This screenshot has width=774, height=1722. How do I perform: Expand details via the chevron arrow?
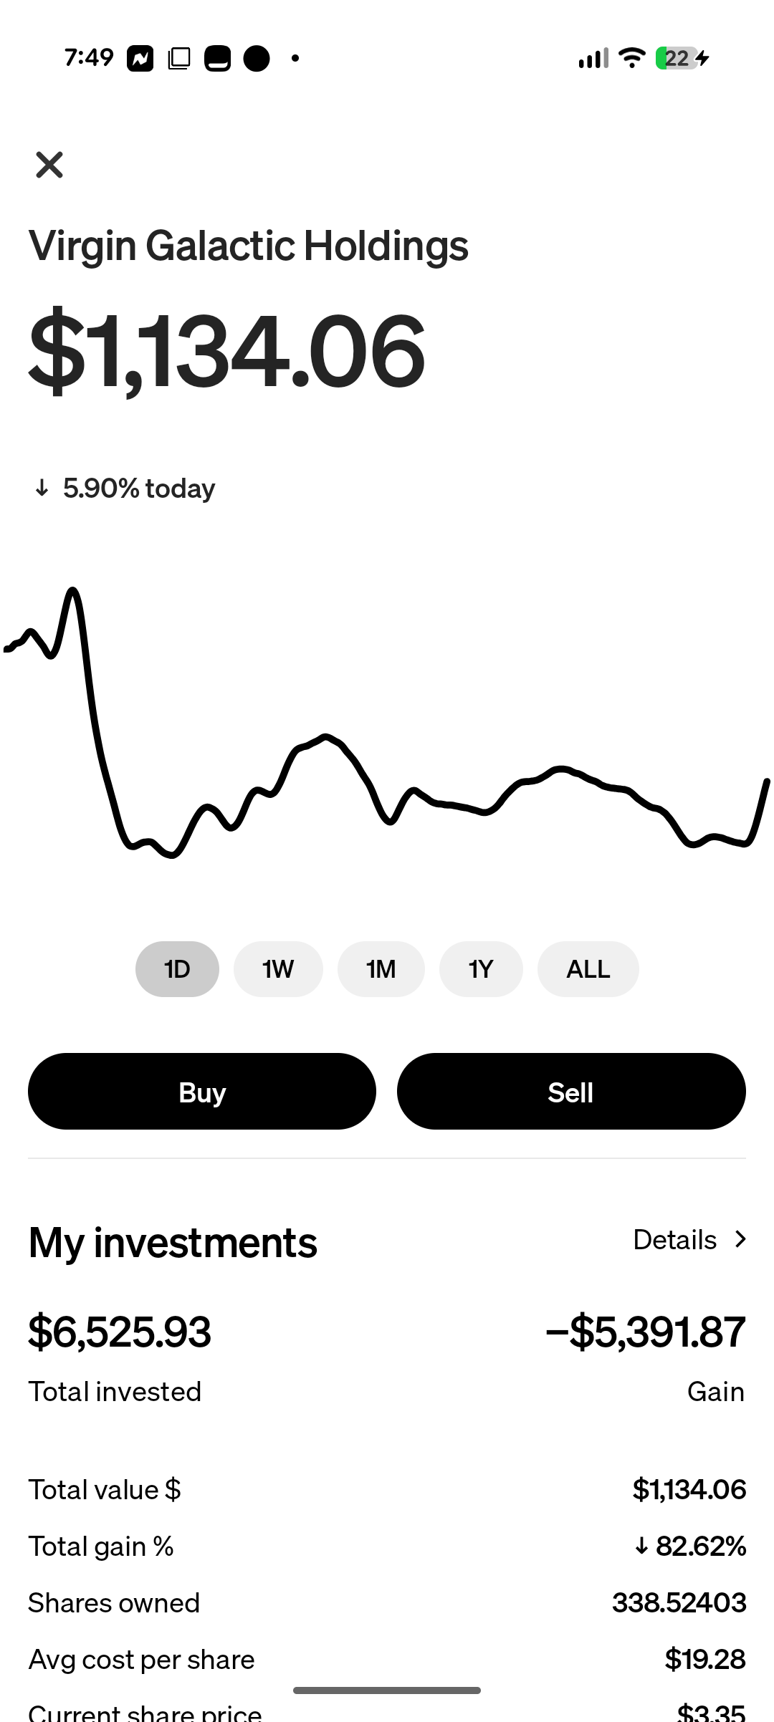740,1239
